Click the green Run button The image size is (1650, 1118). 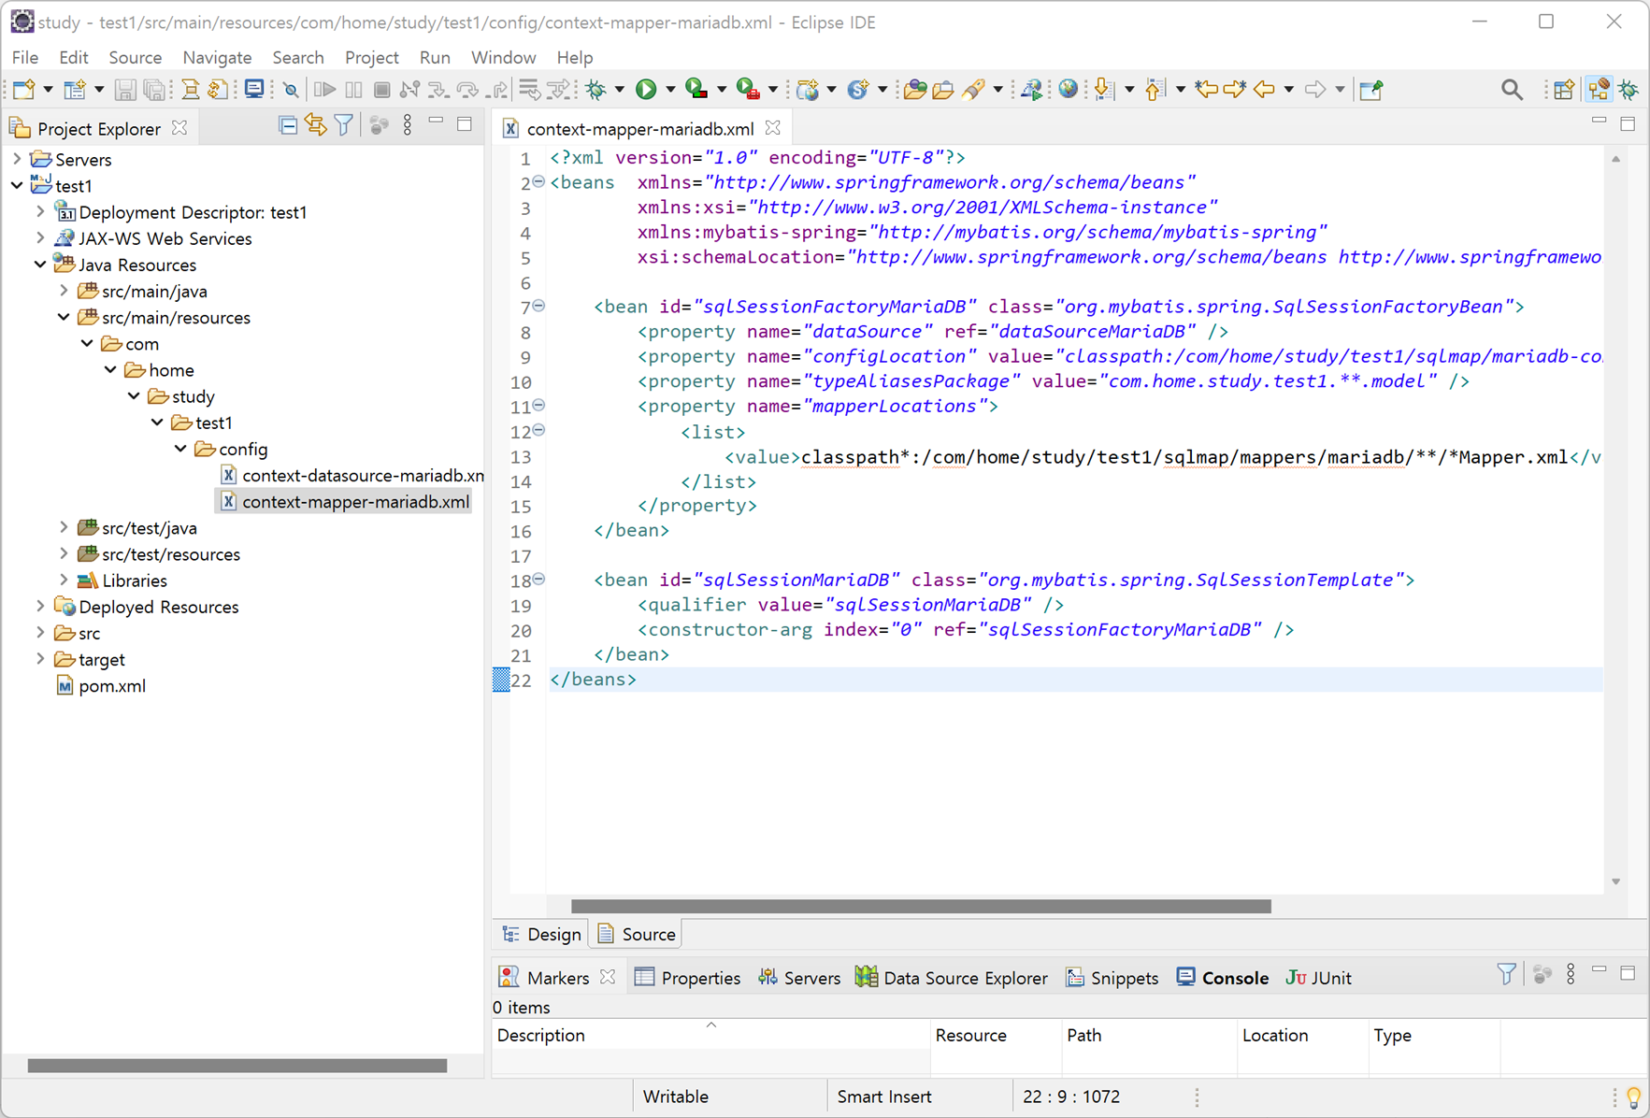[x=646, y=89]
